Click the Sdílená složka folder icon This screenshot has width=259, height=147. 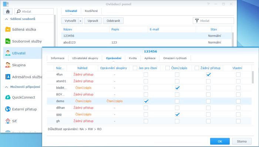(x=8, y=29)
